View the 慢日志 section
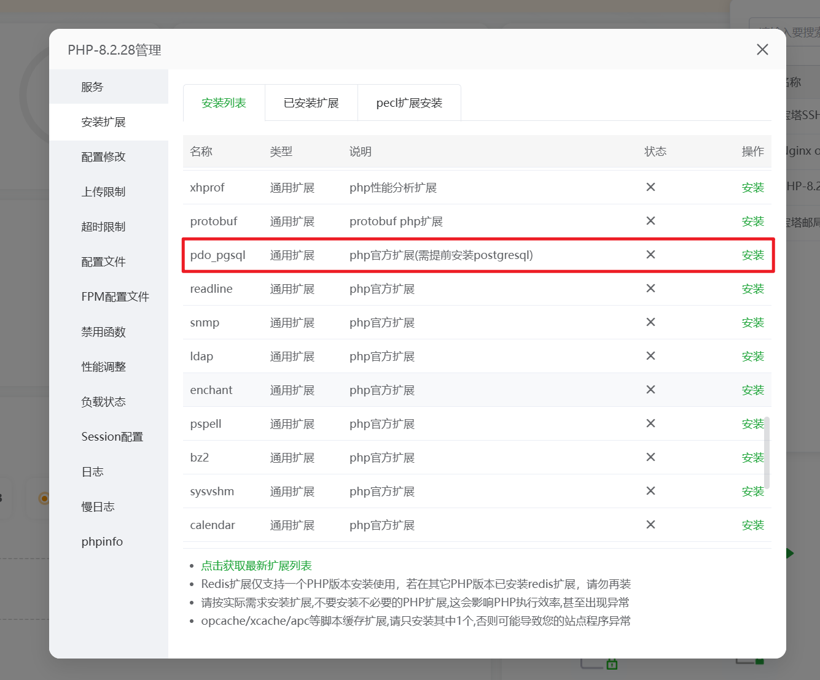The height and width of the screenshot is (680, 820). pyautogui.click(x=98, y=507)
